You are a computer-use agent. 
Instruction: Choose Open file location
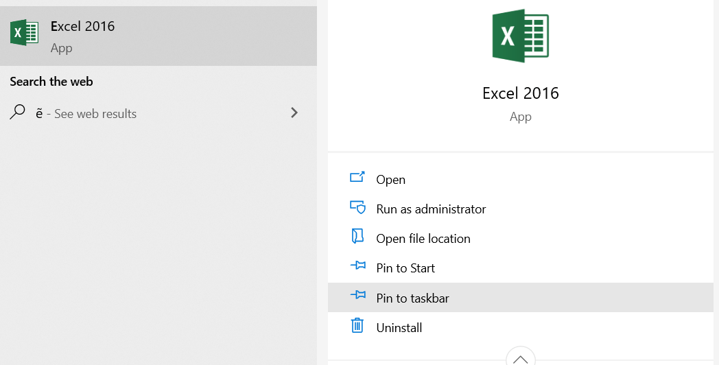point(423,239)
